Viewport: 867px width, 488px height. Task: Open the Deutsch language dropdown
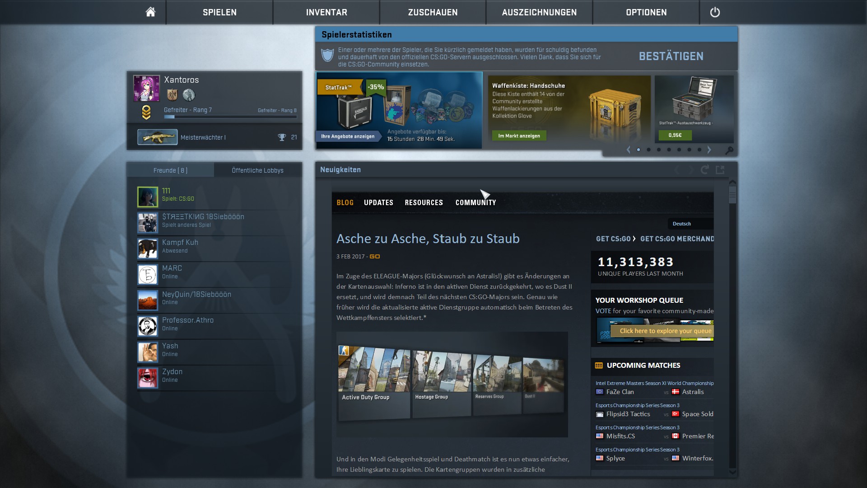click(690, 224)
